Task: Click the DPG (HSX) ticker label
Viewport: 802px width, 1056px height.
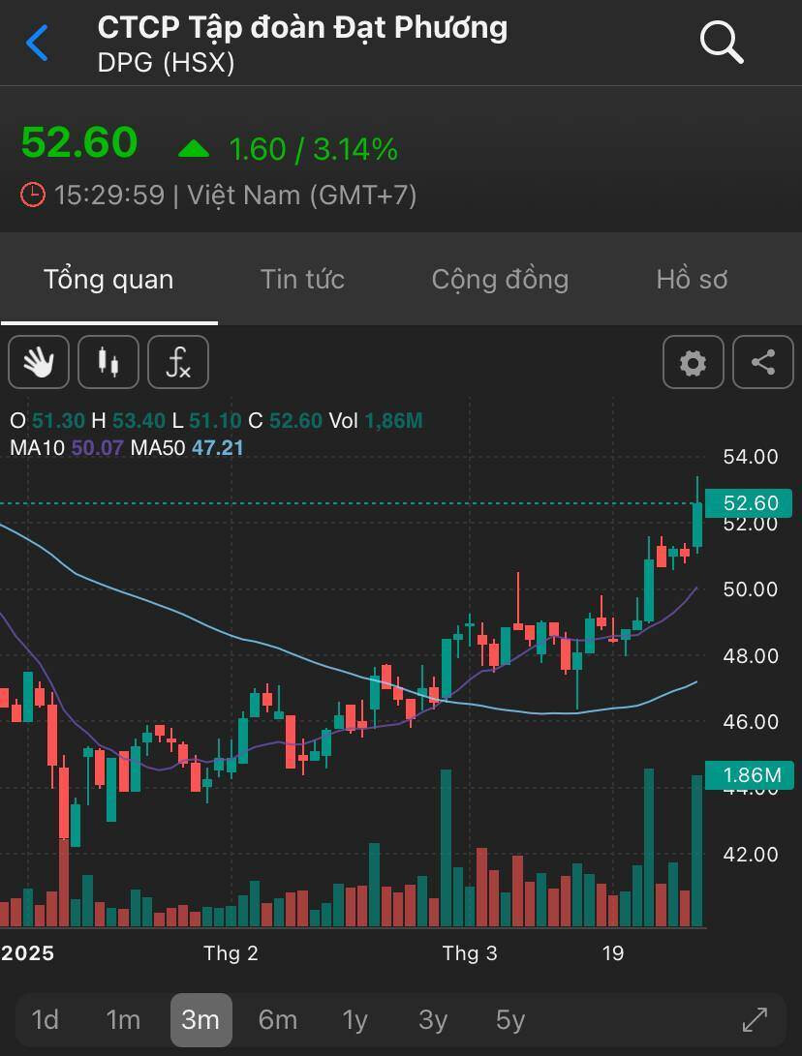Action: tap(166, 63)
